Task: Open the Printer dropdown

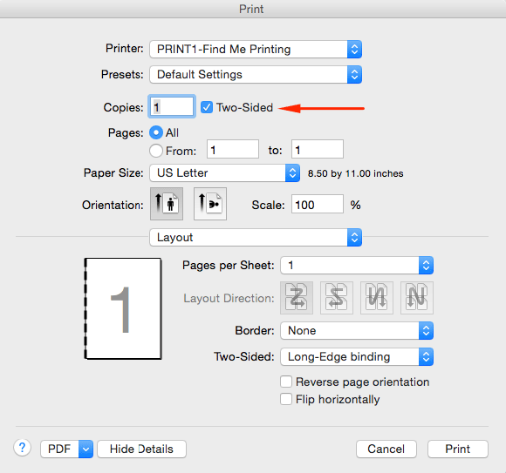Action: coord(256,50)
